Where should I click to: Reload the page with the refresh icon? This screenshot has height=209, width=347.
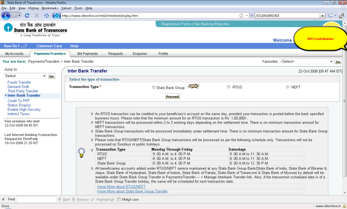coord(27,16)
